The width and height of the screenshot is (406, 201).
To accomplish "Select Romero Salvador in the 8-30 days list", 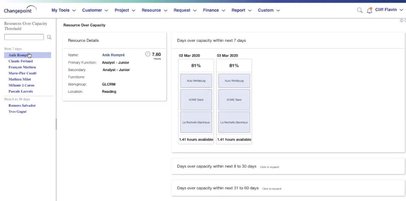I will pos(22,106).
